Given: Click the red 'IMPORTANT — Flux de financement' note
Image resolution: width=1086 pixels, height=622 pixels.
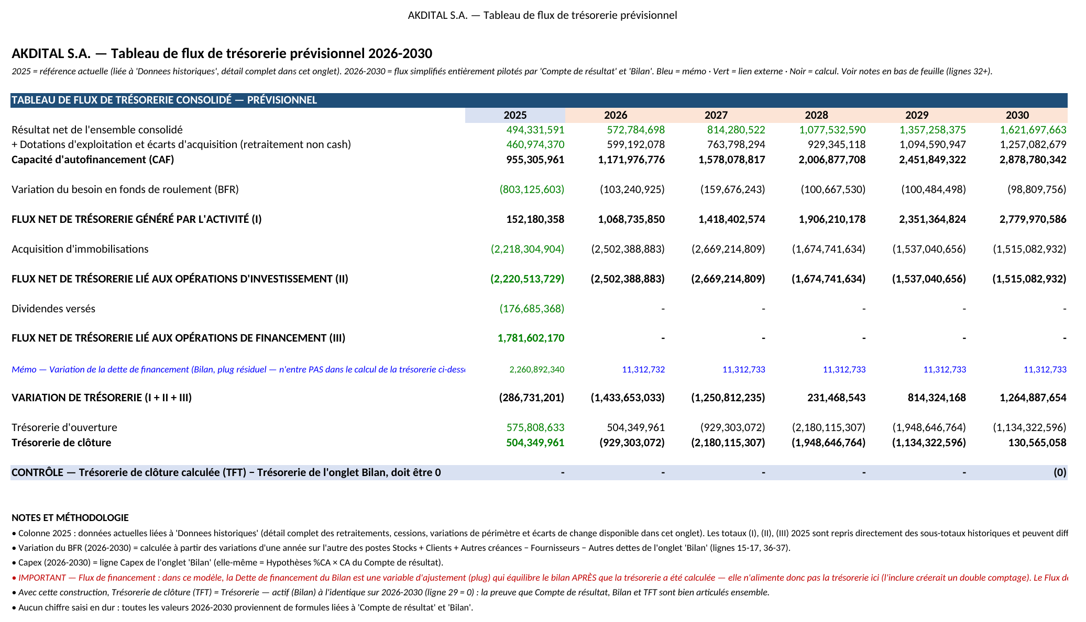Looking at the screenshot, I should coord(540,578).
